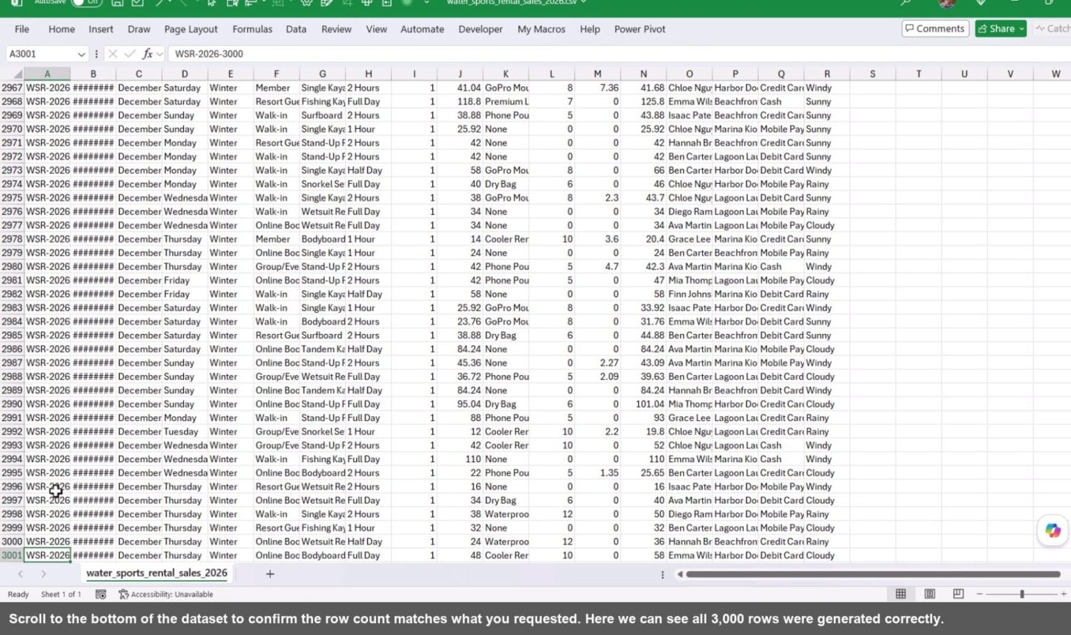Click the Insert Function fx icon
The height and width of the screenshot is (635, 1071).
[x=147, y=54]
